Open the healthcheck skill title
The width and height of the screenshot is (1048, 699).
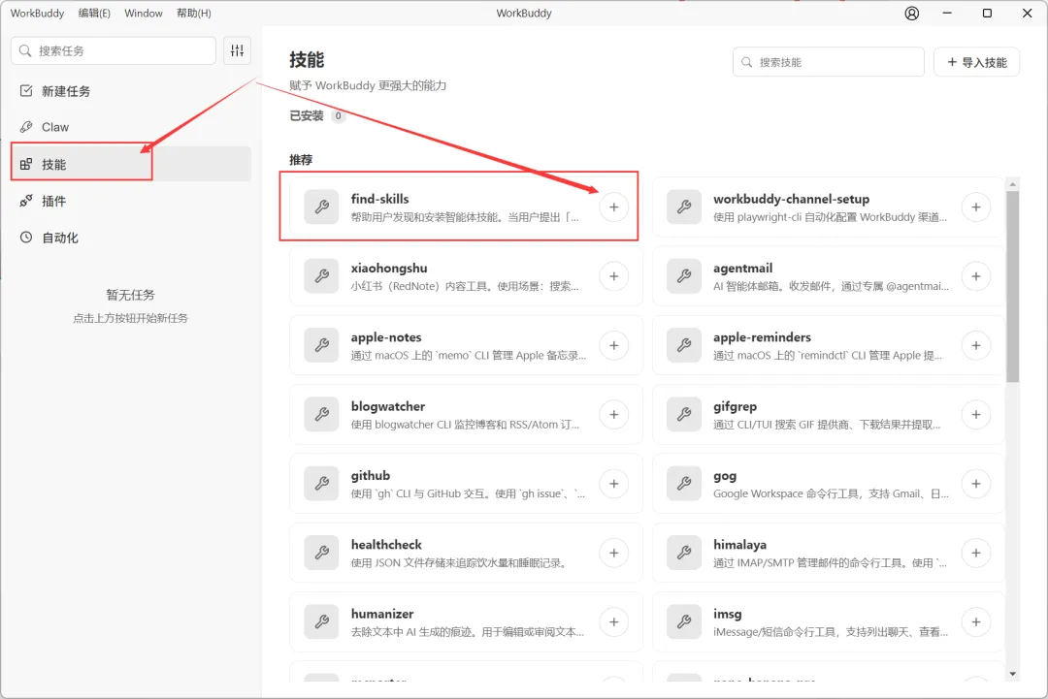coord(386,545)
